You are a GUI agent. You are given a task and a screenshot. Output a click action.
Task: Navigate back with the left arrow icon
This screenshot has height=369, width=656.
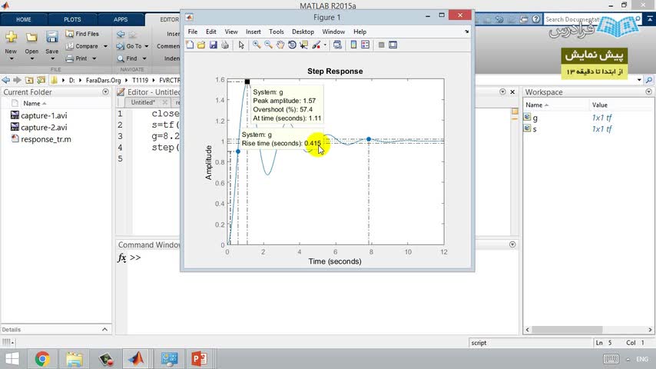(5, 80)
